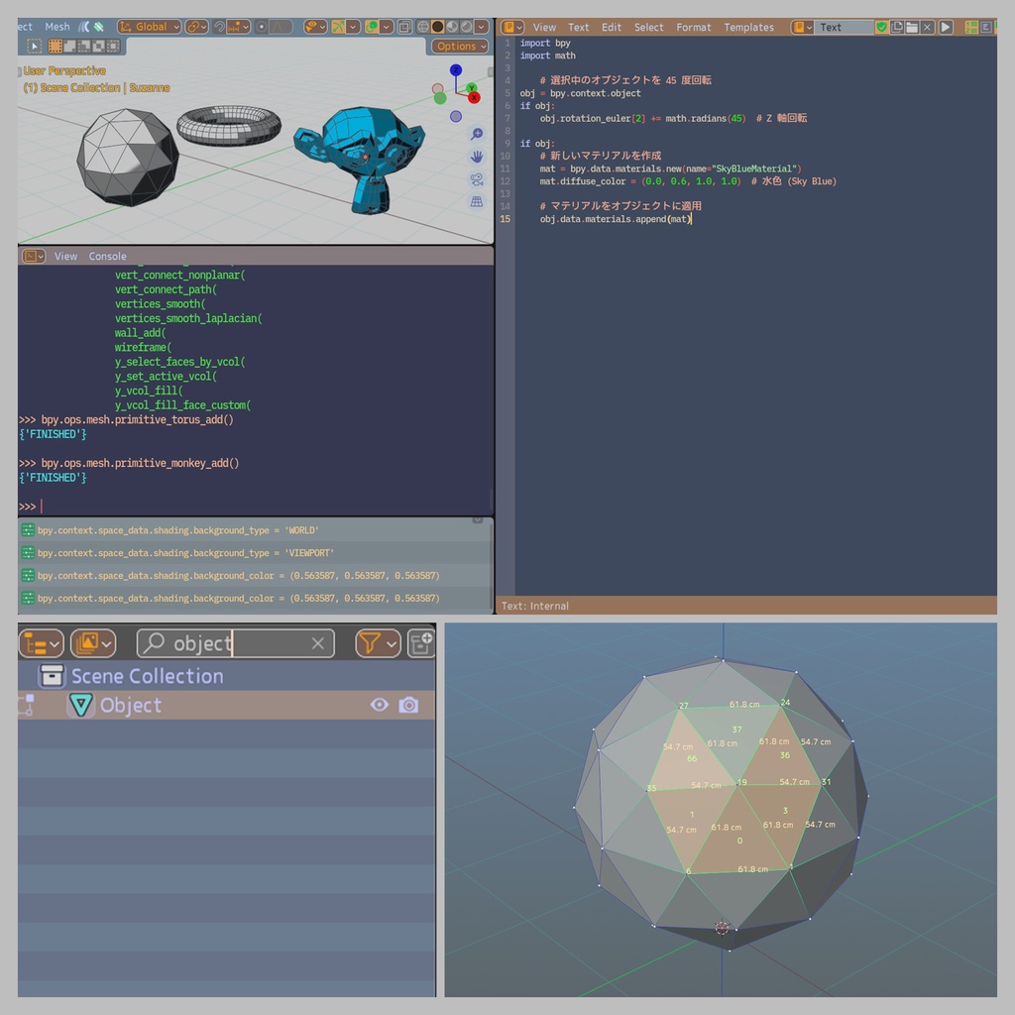Toggle the camera view icon in the viewport sidebar

[x=477, y=179]
